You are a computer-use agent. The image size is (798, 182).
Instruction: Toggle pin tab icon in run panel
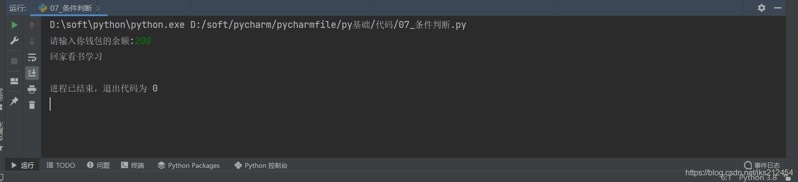tap(14, 101)
